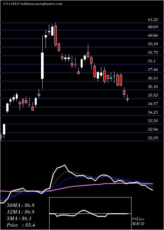Click the 36.81 price level label
164x230 pixels.
(153, 78)
